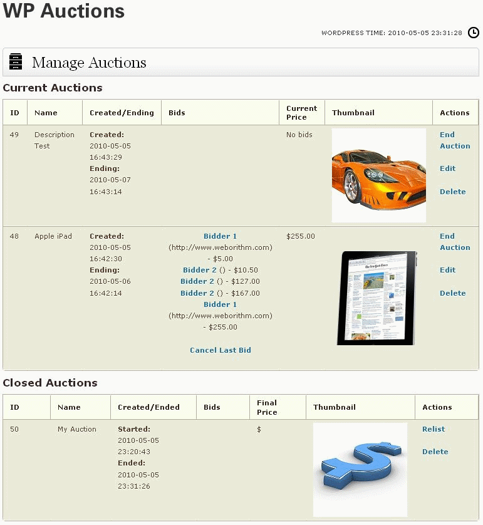The image size is (483, 525).
Task: Edit the Apple iPad auction
Action: [x=447, y=270]
